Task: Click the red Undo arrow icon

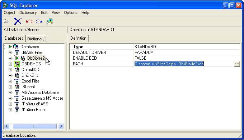Action: pos(29,21)
